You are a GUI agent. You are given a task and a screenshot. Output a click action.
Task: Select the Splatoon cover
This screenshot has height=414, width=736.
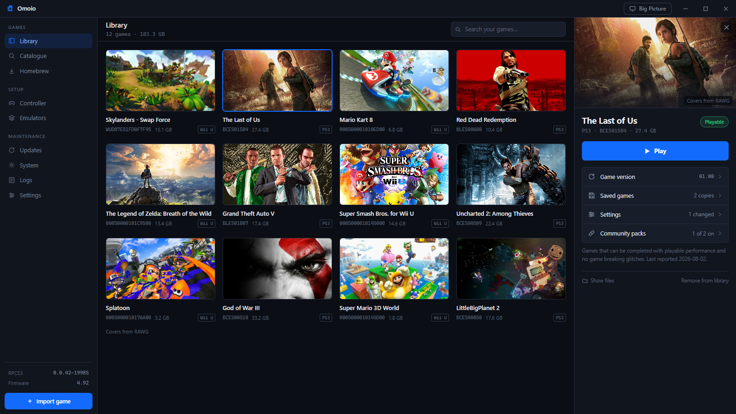161,269
